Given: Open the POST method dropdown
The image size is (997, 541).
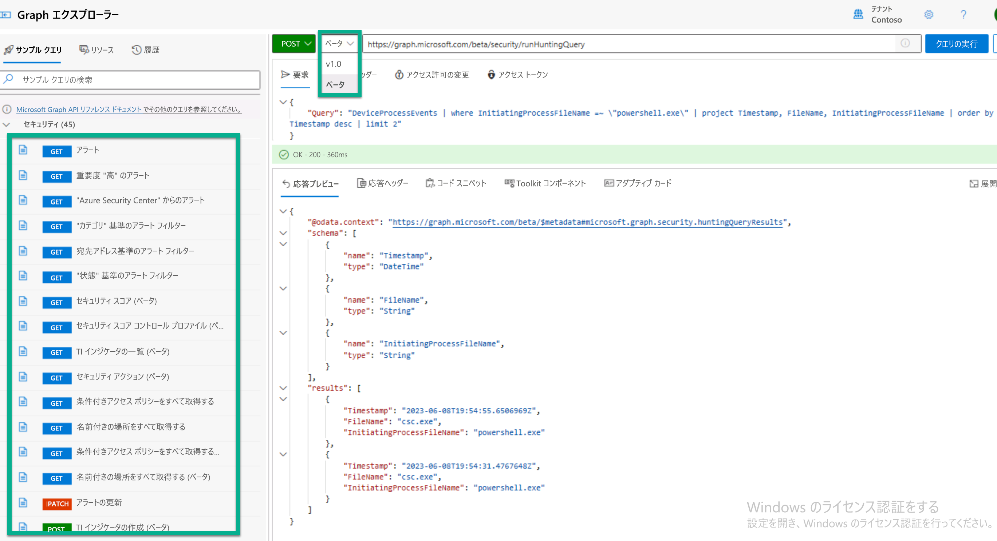Looking at the screenshot, I should tap(294, 44).
